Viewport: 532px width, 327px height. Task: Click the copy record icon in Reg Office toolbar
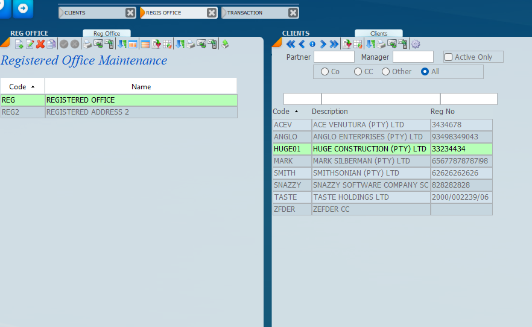tap(51, 44)
